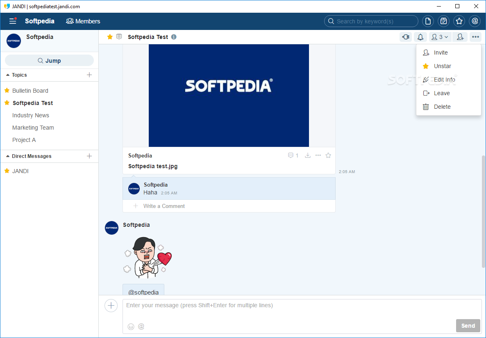Click the invite member icon in topic bar
The image size is (486, 338).
[x=460, y=37]
